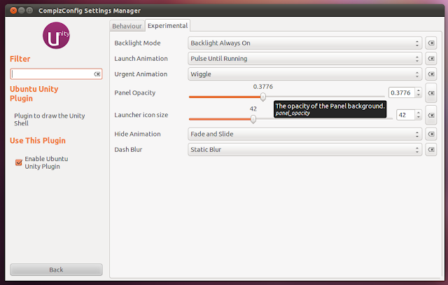Screen dimensions: 448x285
Task: Click the Plugin to draw the Unity Shell text
Action: pyautogui.click(x=50, y=120)
